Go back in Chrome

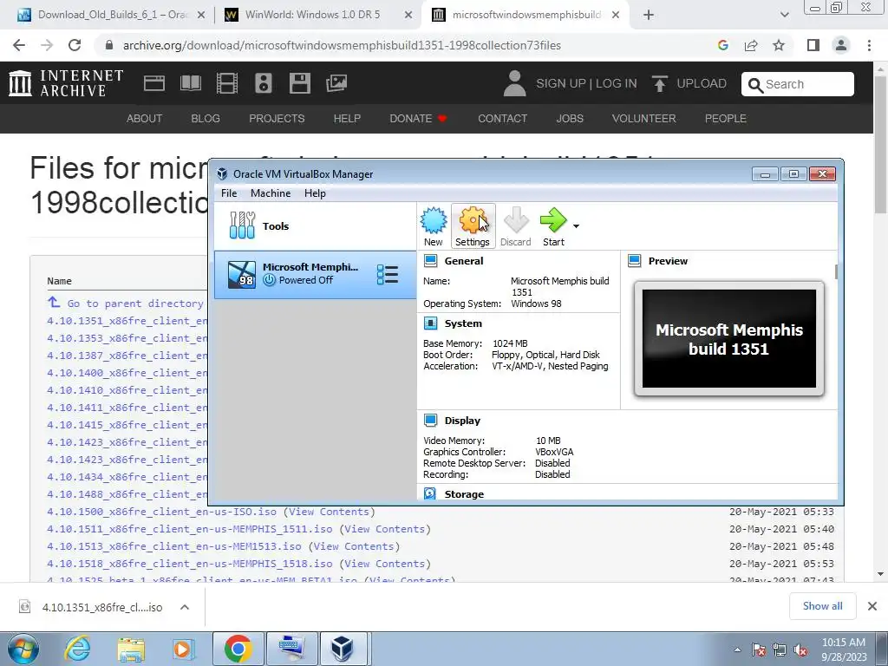point(19,45)
